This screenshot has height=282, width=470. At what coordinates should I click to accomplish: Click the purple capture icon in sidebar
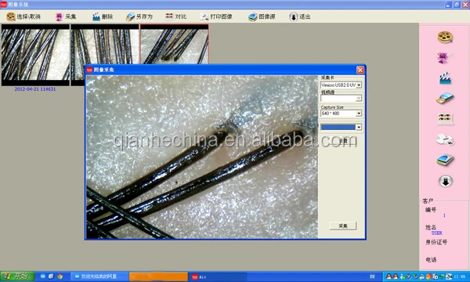pyautogui.click(x=444, y=57)
